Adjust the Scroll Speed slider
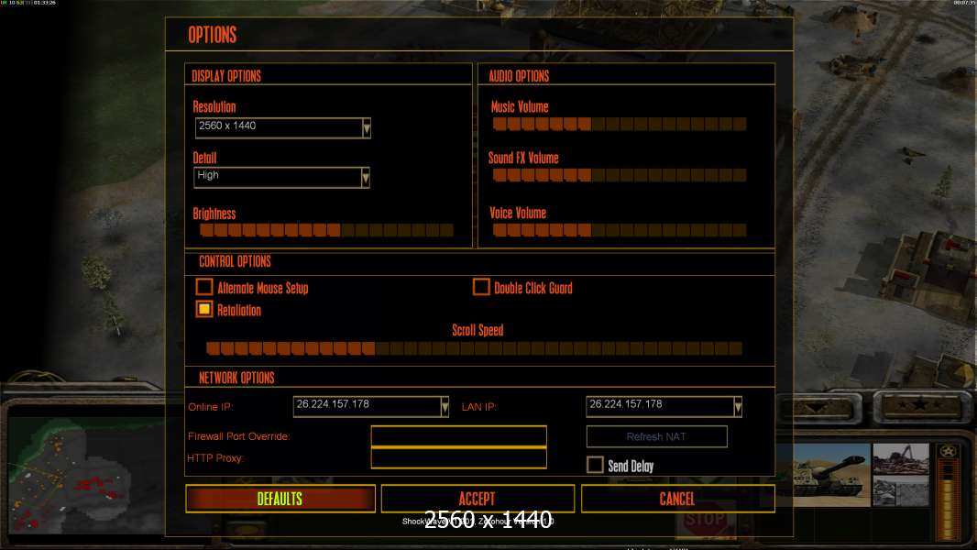This screenshot has width=977, height=550. 474,348
